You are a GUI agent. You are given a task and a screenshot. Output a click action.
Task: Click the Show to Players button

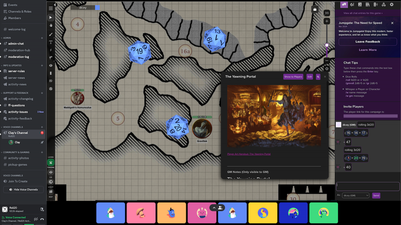(x=293, y=77)
